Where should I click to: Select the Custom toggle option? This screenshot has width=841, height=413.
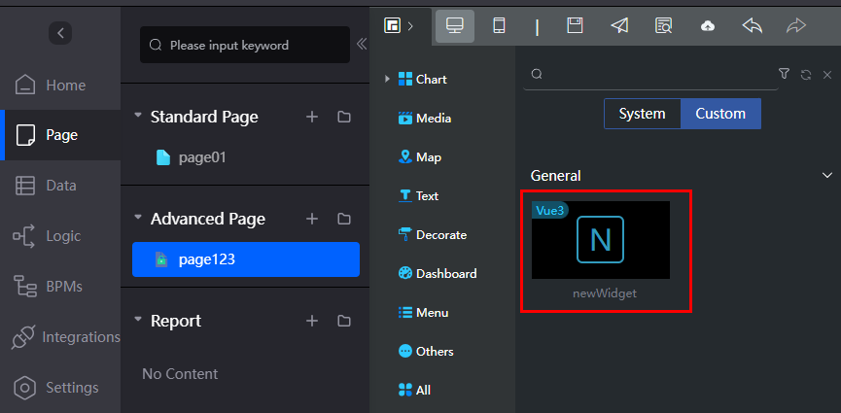(720, 114)
